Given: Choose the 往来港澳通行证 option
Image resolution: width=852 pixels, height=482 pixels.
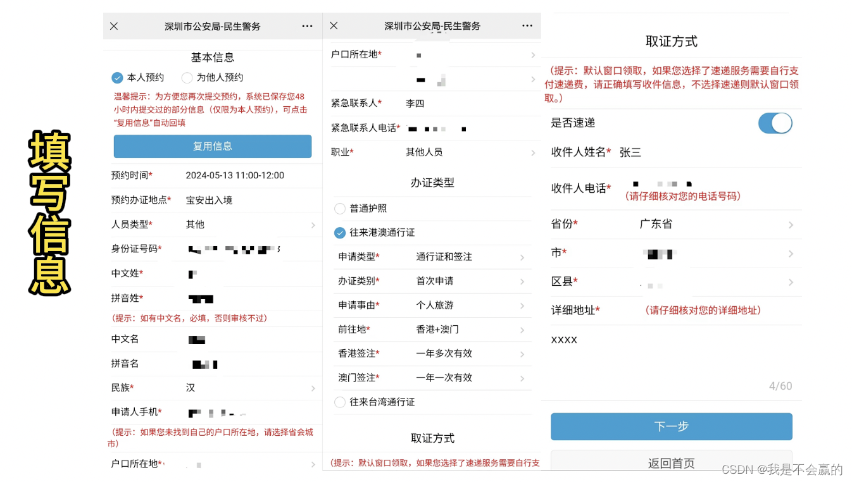Looking at the screenshot, I should point(340,233).
